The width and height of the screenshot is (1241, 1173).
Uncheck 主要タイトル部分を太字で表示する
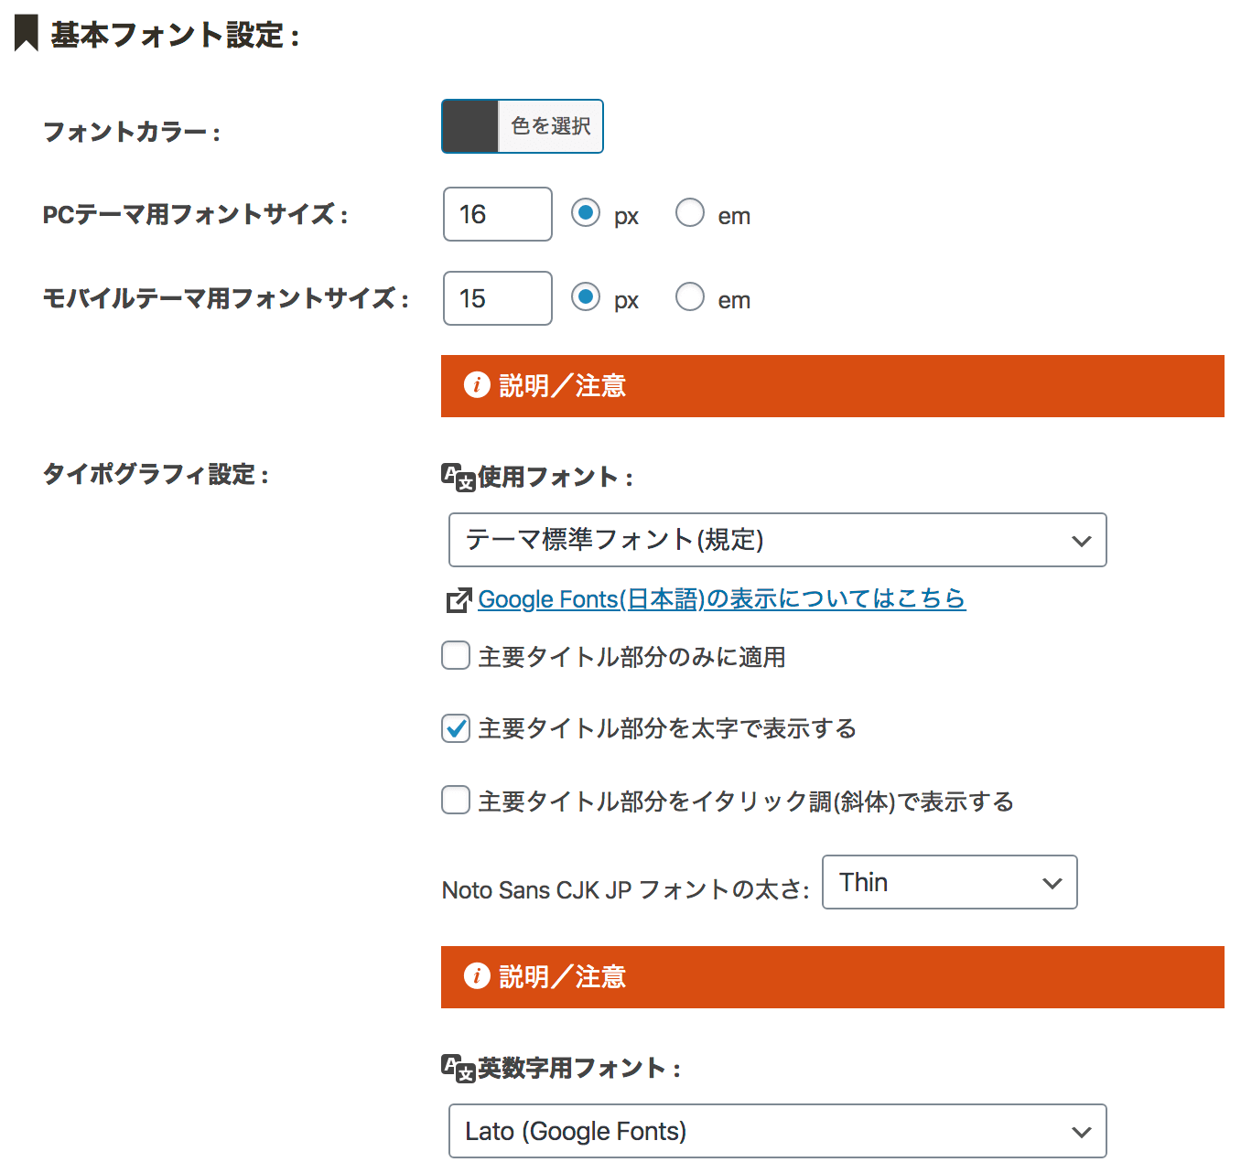456,728
